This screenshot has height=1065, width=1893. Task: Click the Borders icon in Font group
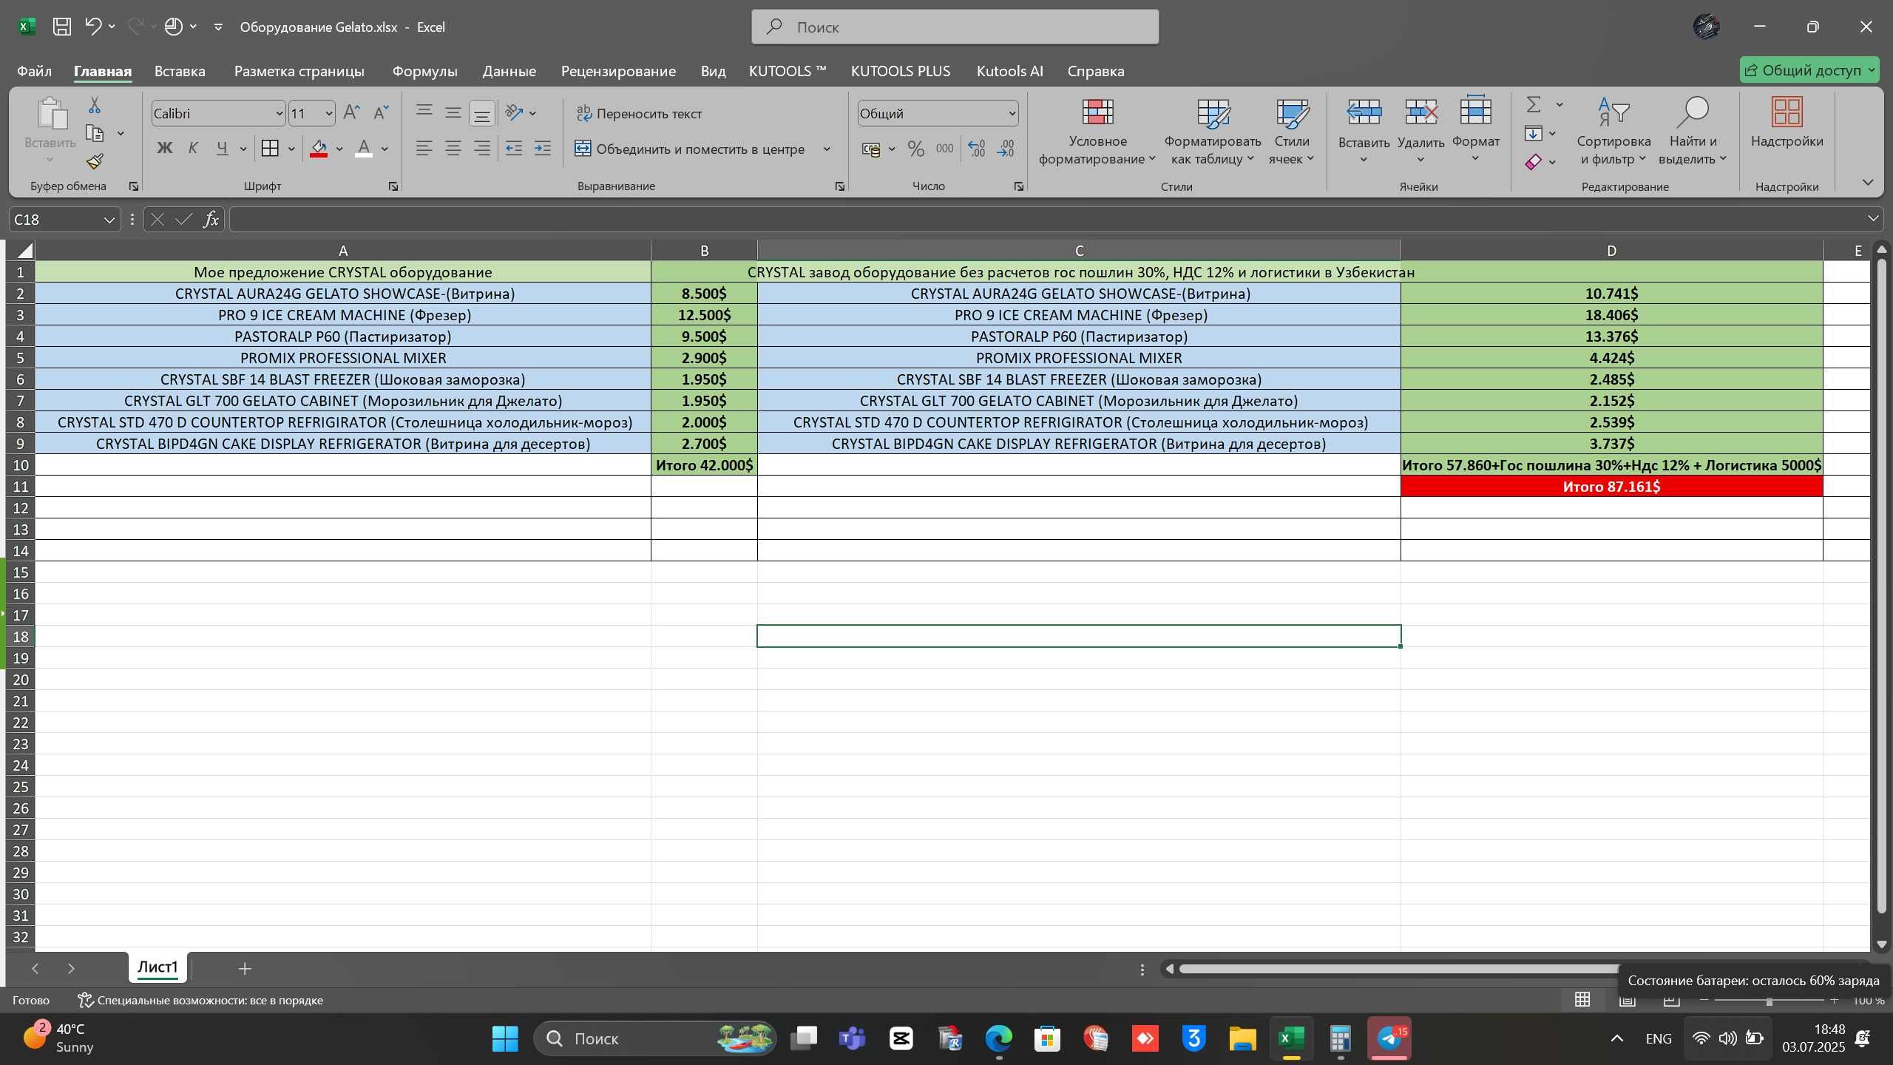pyautogui.click(x=271, y=149)
